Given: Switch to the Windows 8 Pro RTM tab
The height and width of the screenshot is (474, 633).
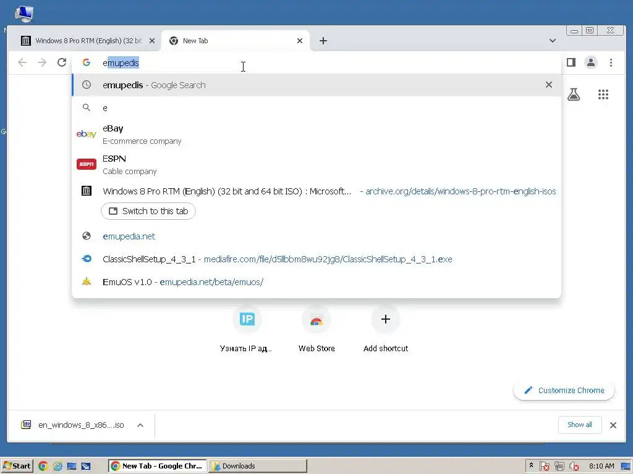Looking at the screenshot, I should (x=84, y=41).
